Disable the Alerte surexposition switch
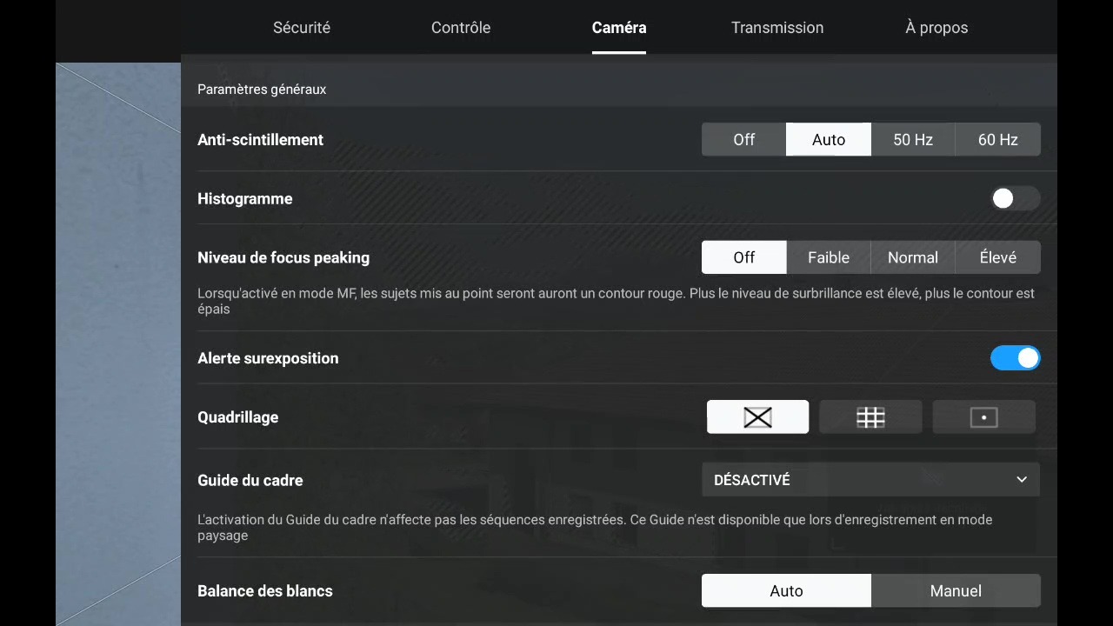This screenshot has width=1113, height=626. click(x=1015, y=358)
